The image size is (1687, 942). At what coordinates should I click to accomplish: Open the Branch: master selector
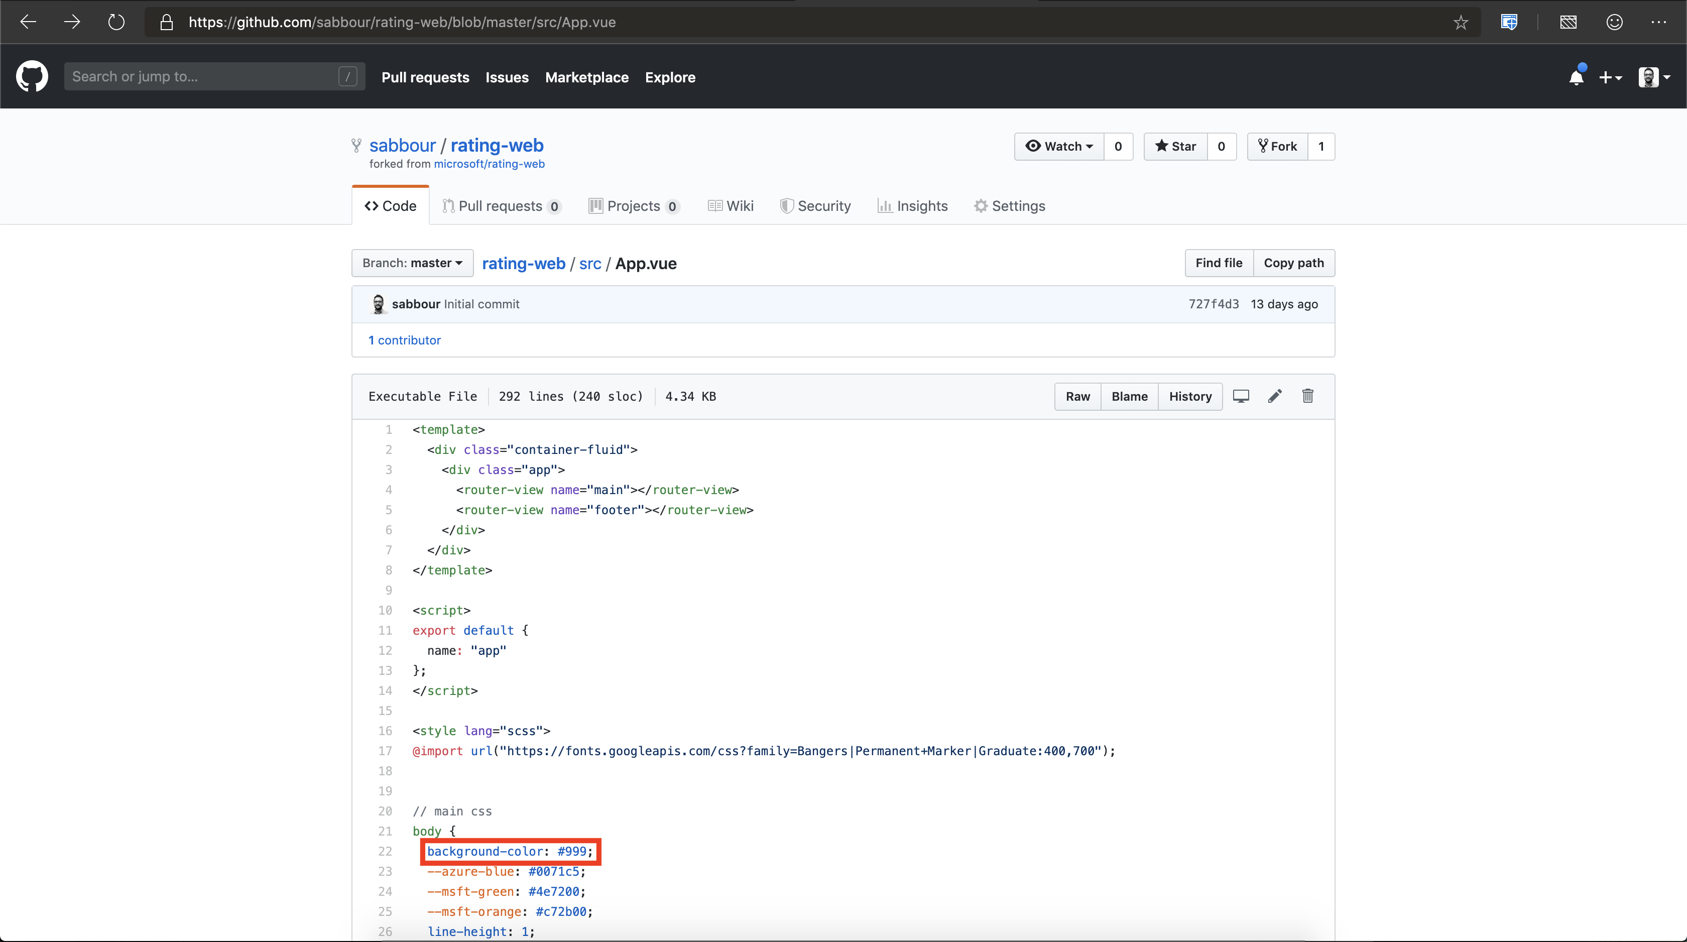(x=412, y=263)
